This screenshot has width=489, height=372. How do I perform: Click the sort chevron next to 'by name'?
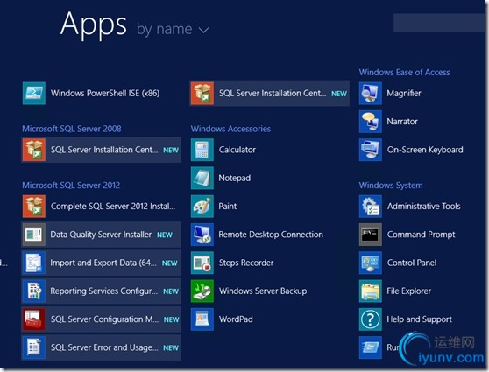coord(203,31)
